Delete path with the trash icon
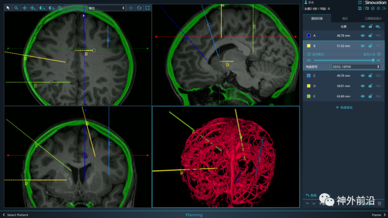Screen dimensions: 388x218 point(379,203)
